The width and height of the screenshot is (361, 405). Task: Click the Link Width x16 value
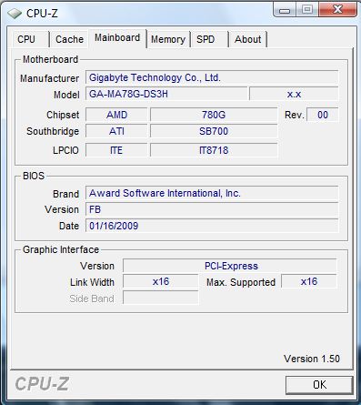click(x=161, y=281)
